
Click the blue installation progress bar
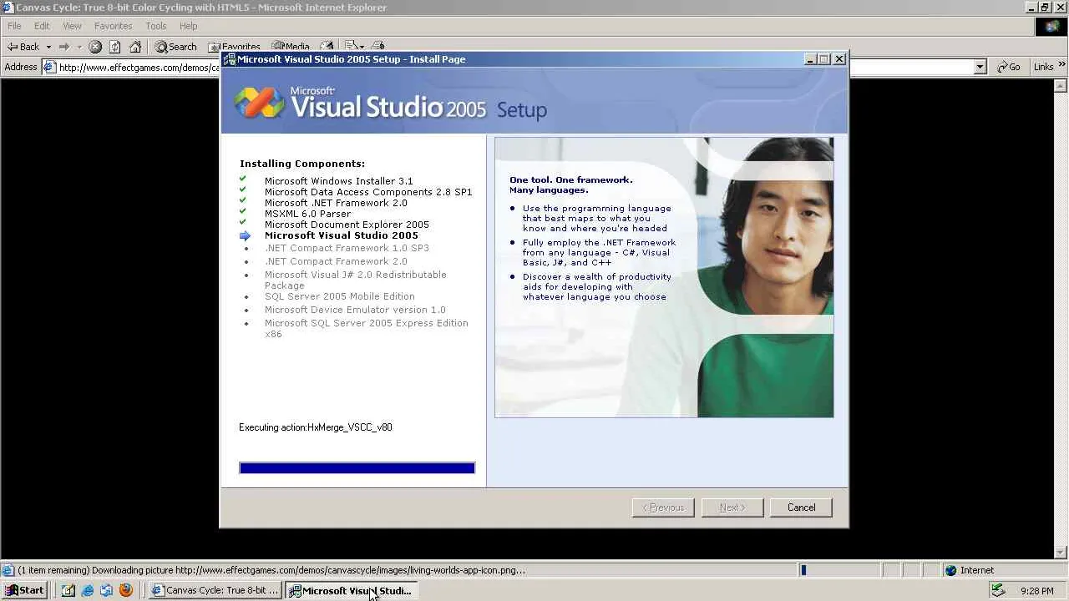[357, 468]
